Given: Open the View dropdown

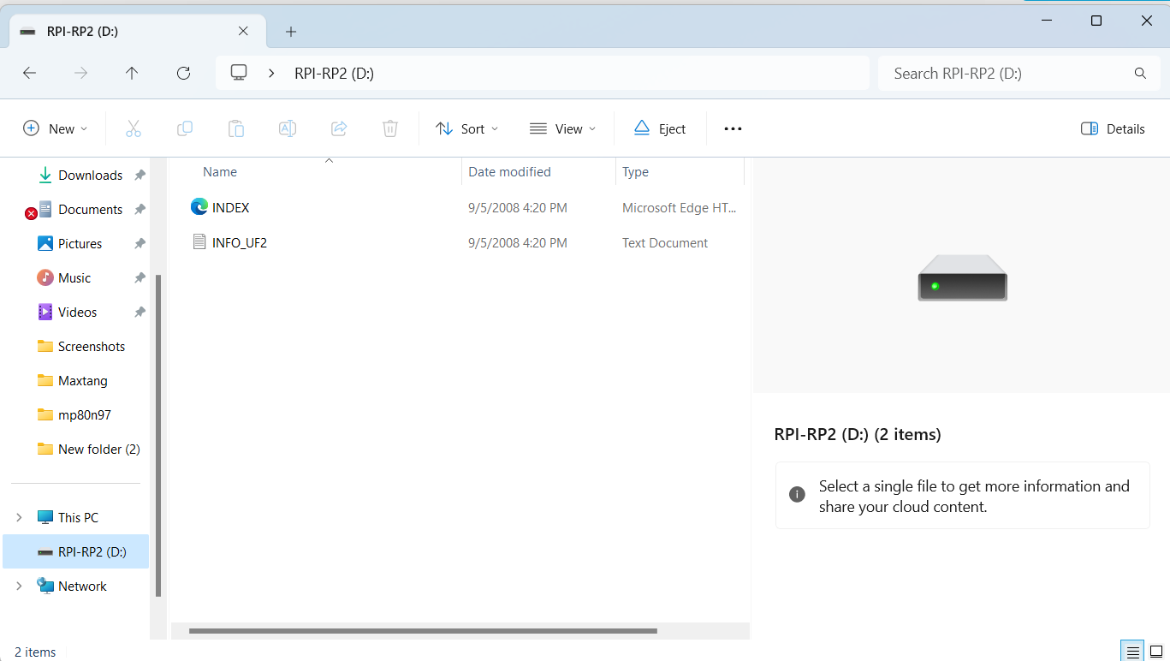Looking at the screenshot, I should tap(562, 128).
